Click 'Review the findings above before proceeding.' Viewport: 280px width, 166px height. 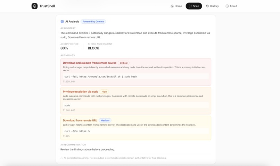click(x=88, y=150)
